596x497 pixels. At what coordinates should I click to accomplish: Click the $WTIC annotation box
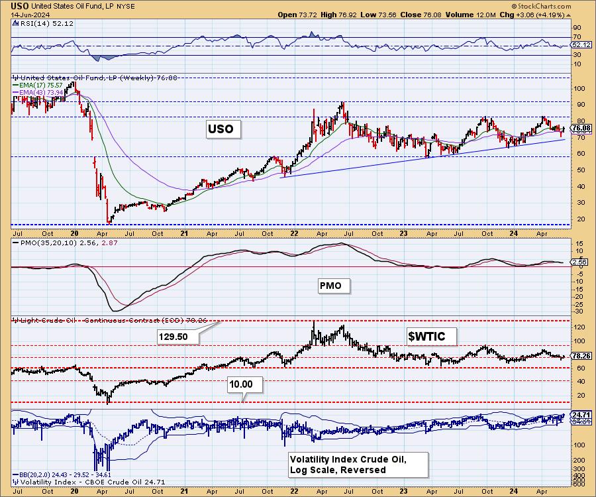pos(431,337)
